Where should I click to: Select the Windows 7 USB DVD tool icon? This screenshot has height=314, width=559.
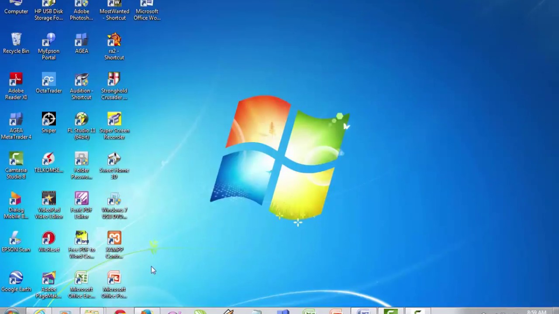pyautogui.click(x=114, y=205)
